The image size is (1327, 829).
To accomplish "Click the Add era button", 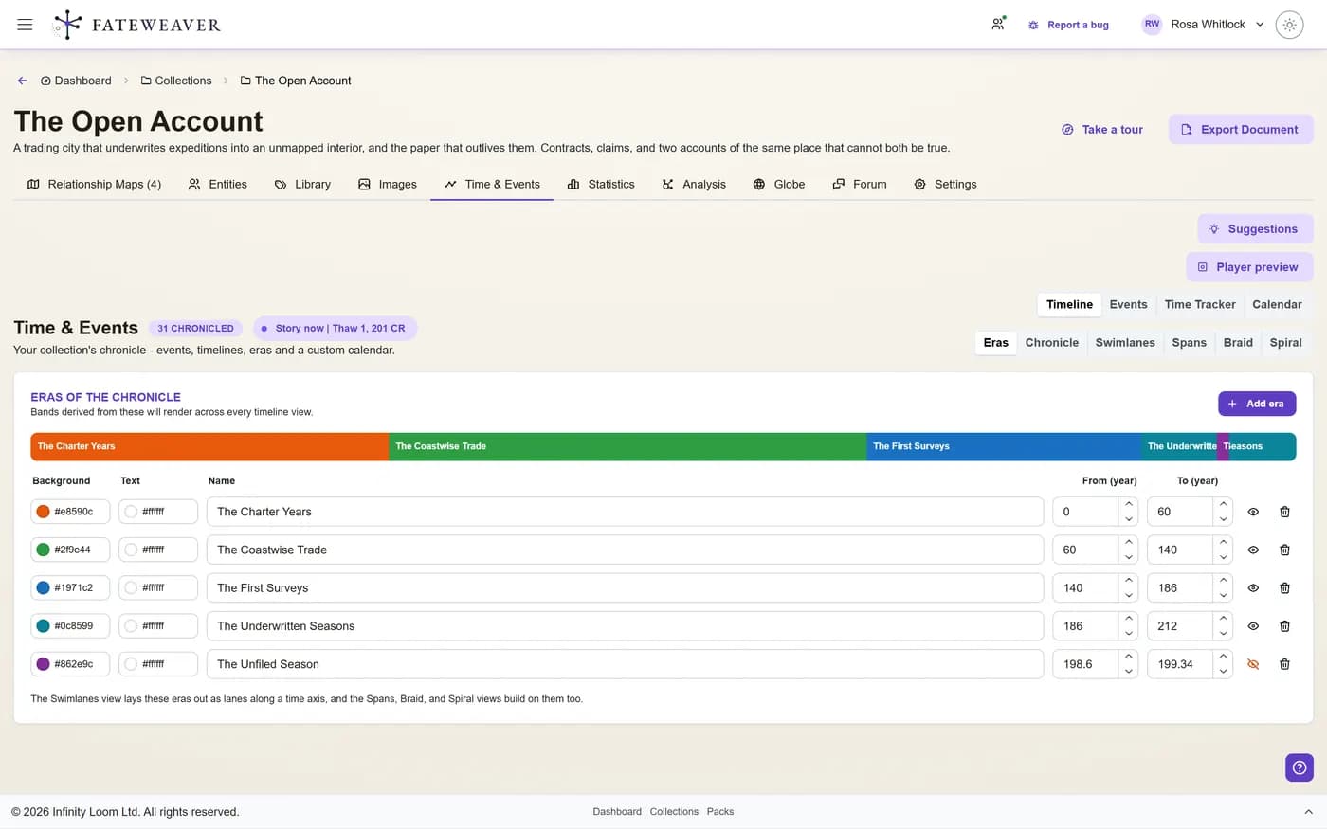I will (x=1257, y=404).
